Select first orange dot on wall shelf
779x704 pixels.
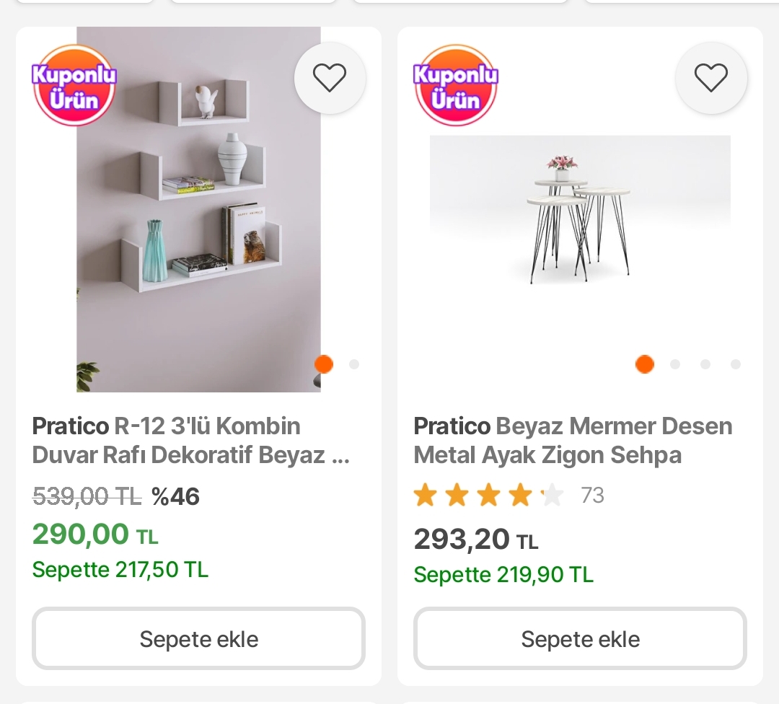(324, 364)
